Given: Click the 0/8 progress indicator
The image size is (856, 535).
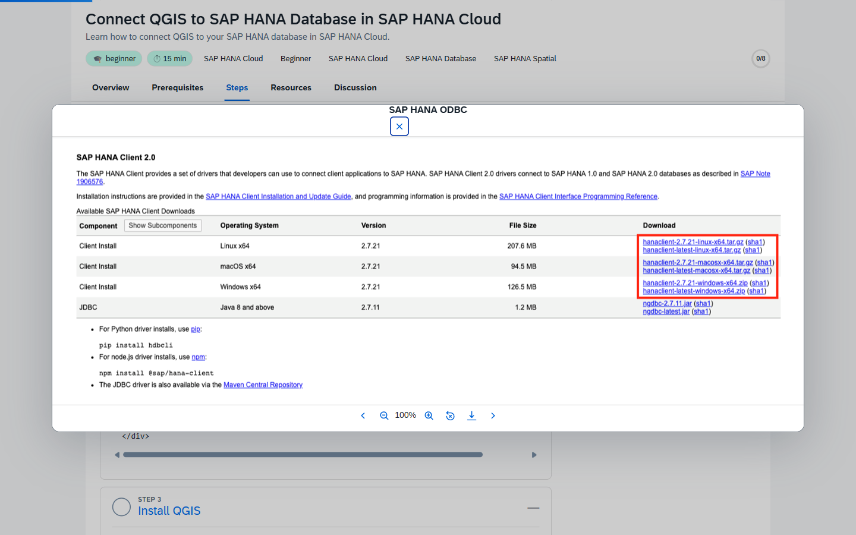Looking at the screenshot, I should 761,58.
